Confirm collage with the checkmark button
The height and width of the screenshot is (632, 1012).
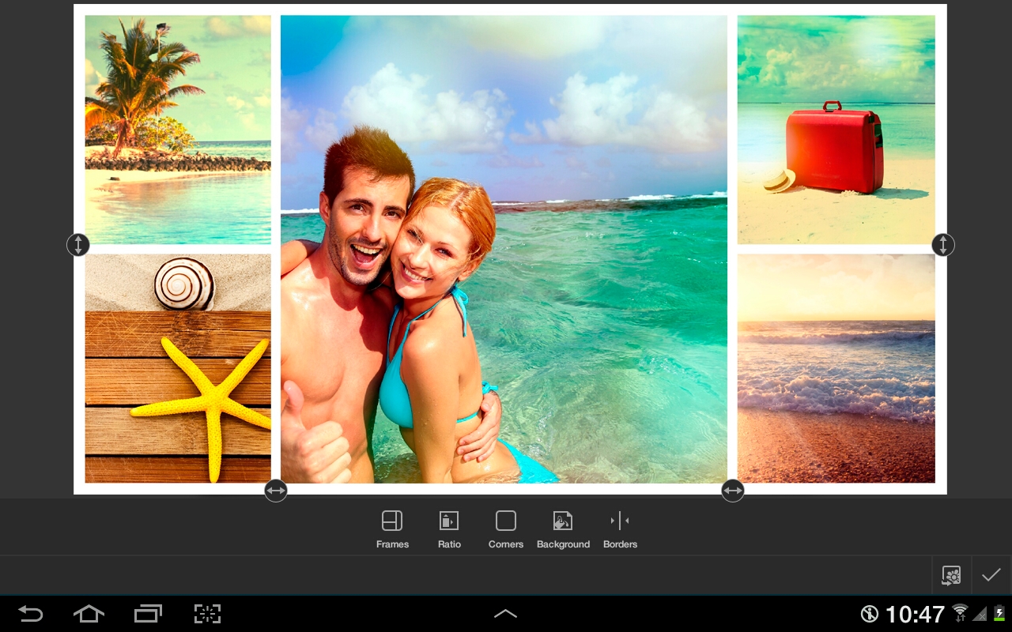tap(991, 575)
